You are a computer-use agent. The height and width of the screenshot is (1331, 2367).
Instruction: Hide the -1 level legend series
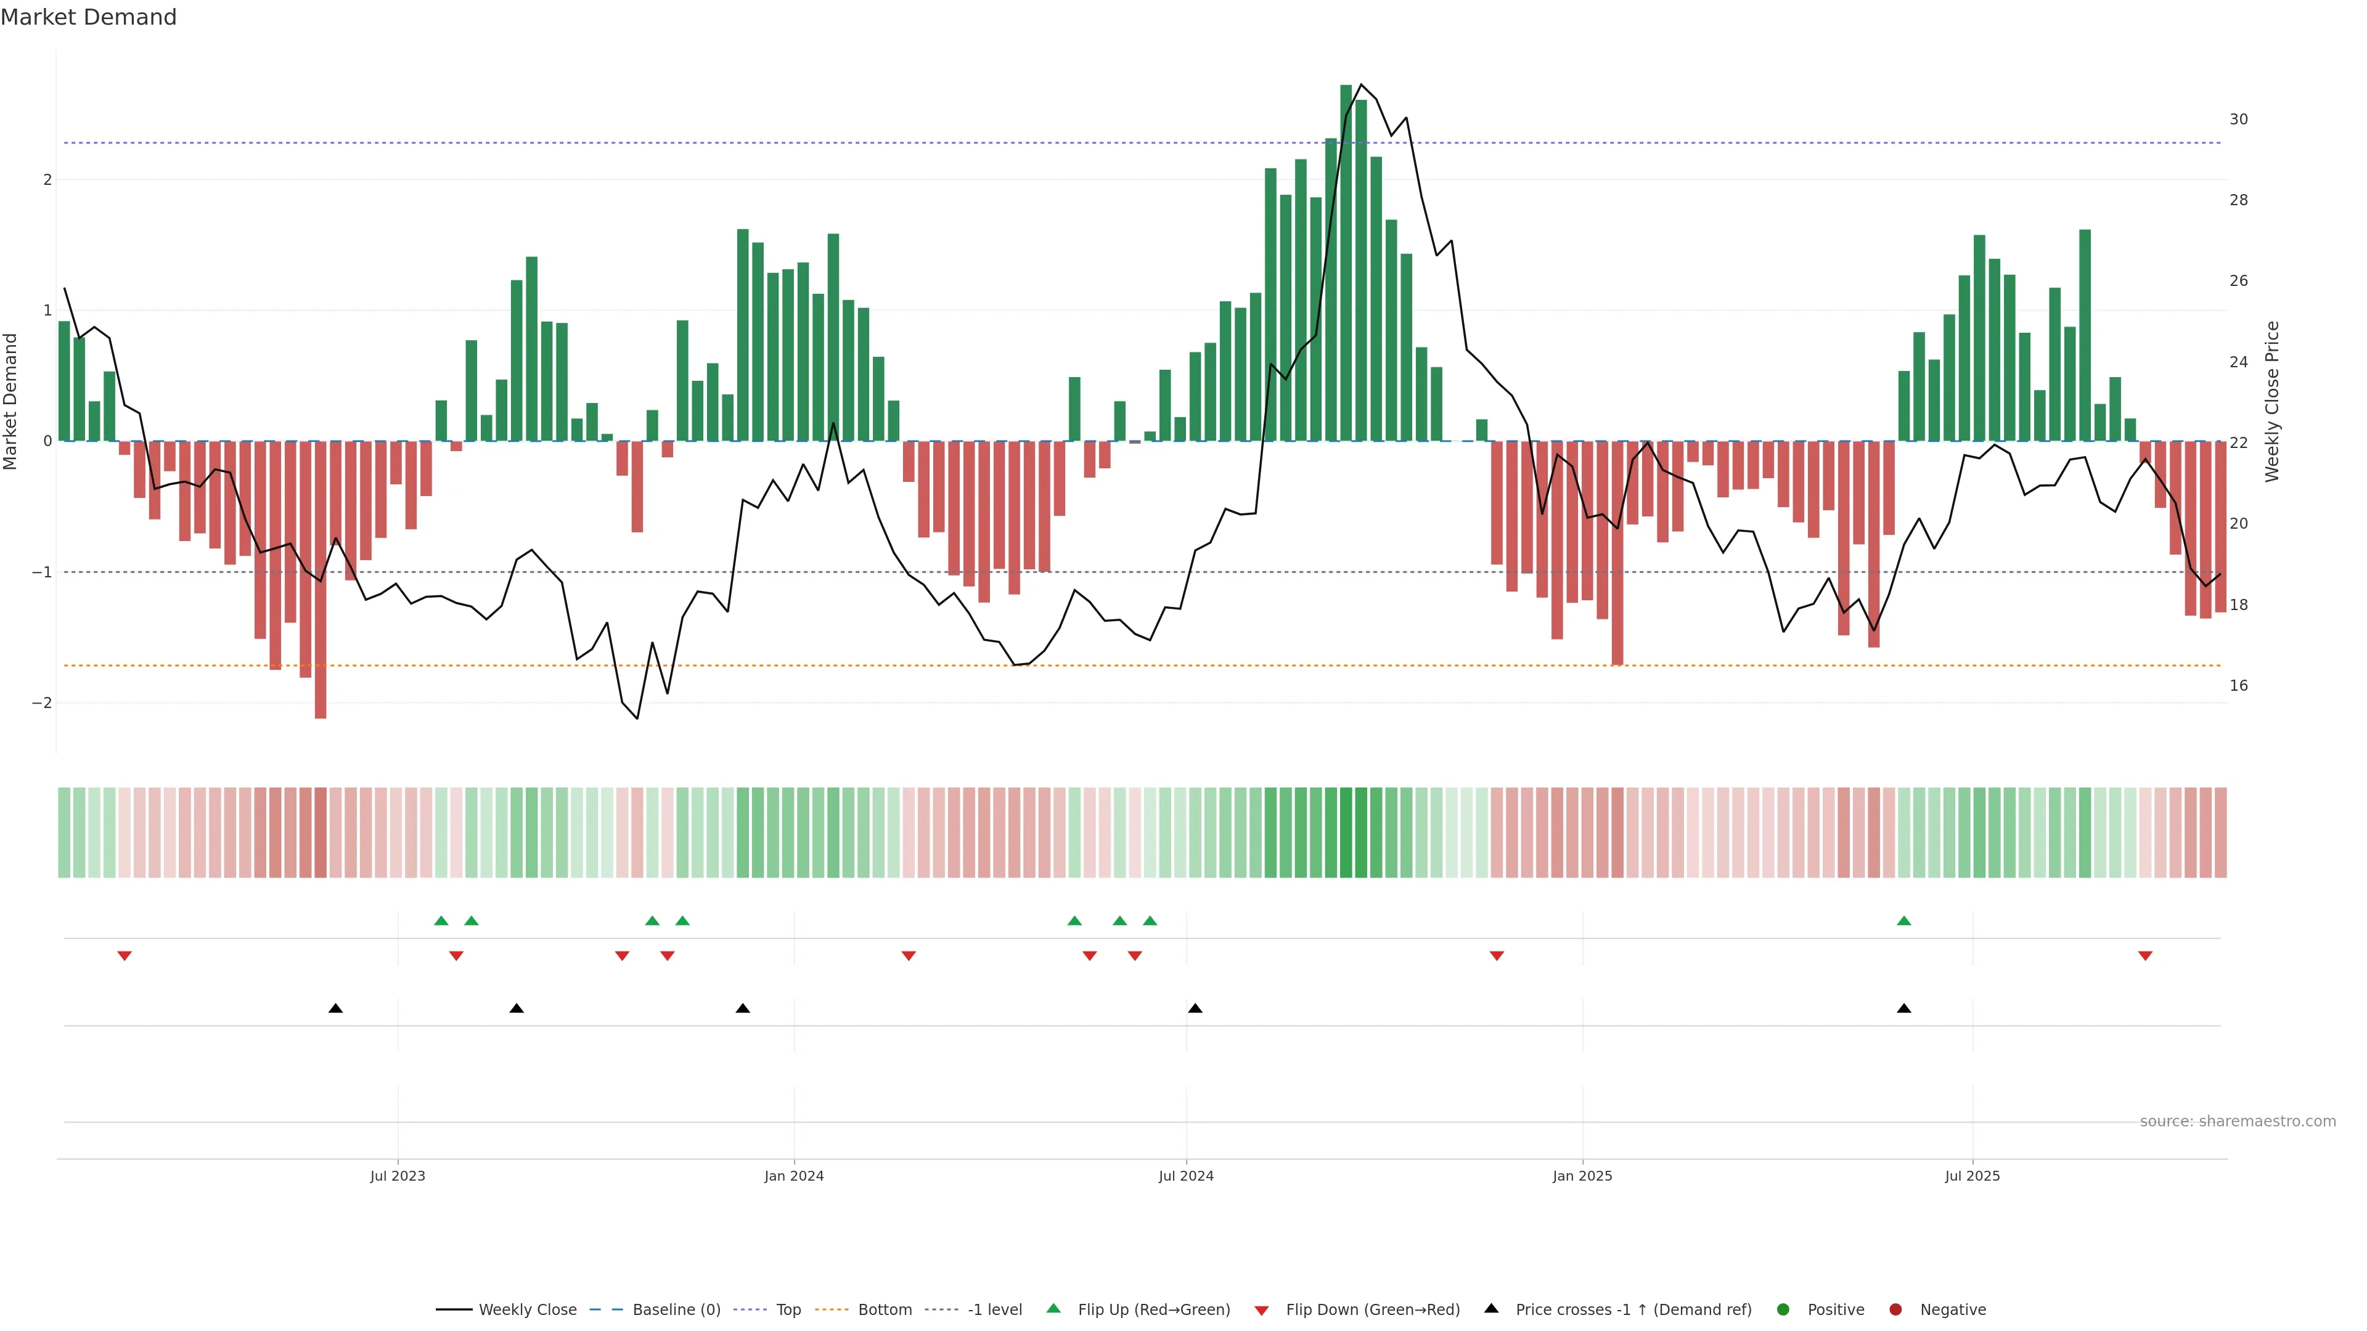coord(994,1309)
